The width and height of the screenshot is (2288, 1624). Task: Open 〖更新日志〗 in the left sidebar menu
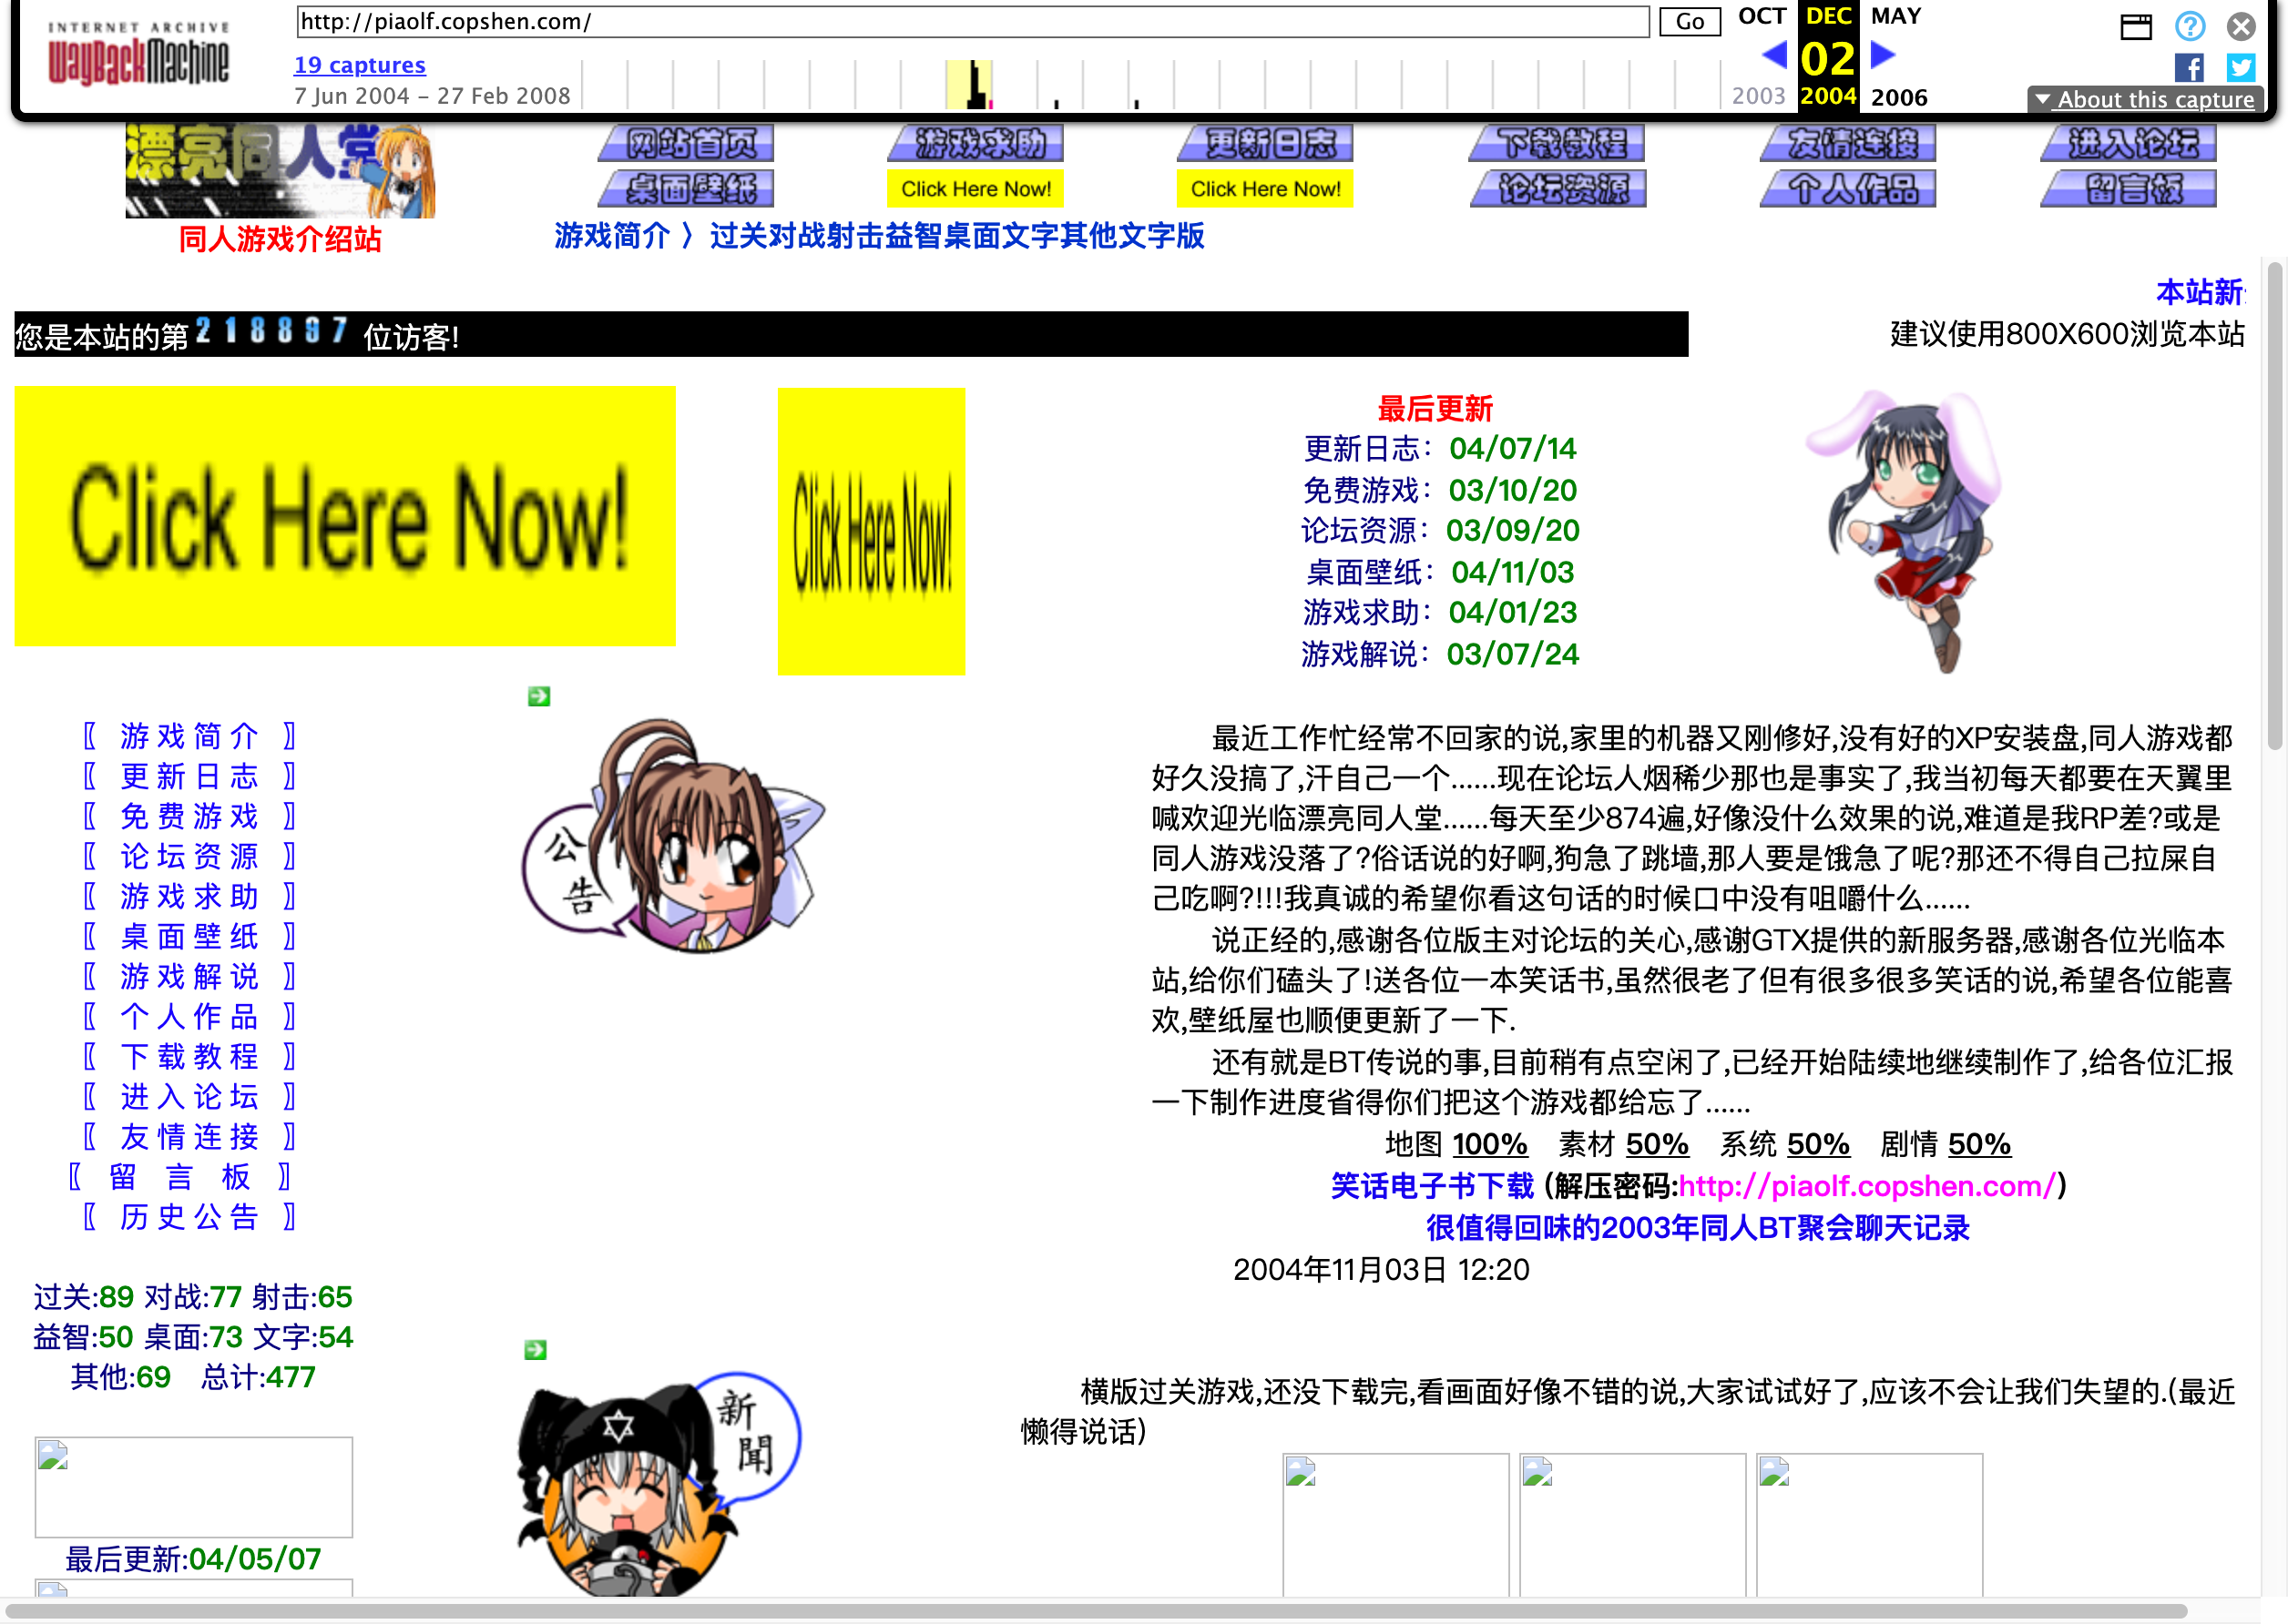[189, 776]
